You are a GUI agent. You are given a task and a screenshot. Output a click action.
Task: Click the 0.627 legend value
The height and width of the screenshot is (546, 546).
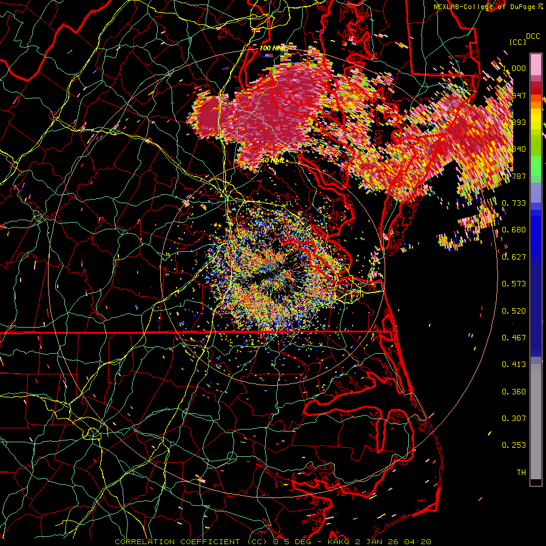coord(514,257)
